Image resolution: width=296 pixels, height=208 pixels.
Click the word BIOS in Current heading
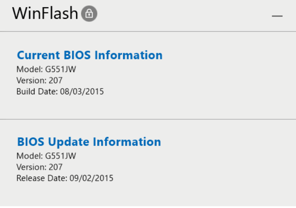pyautogui.click(x=77, y=55)
